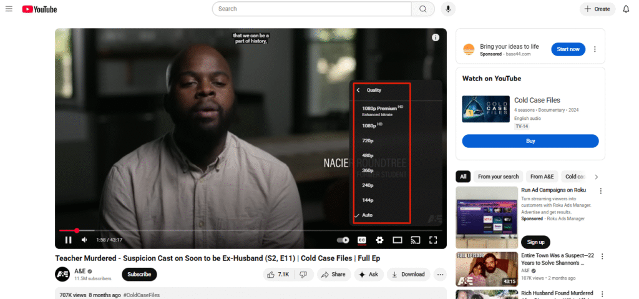This screenshot has height=299, width=639.
Task: Pause the video playback
Action: (68, 240)
